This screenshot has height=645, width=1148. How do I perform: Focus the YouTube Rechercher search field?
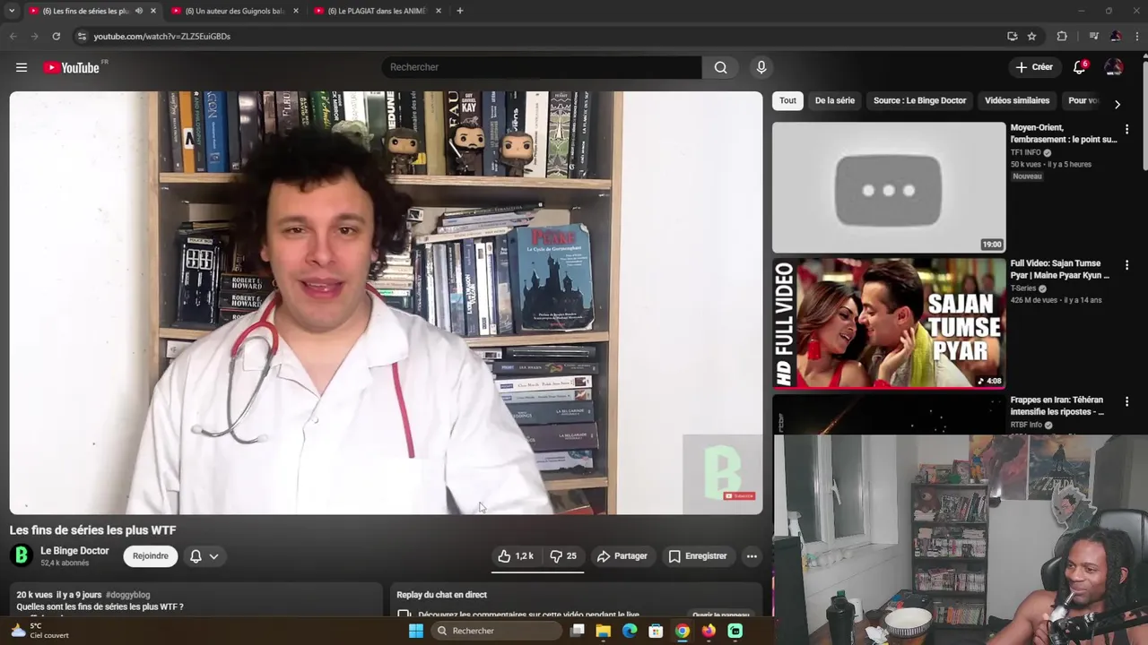click(542, 67)
